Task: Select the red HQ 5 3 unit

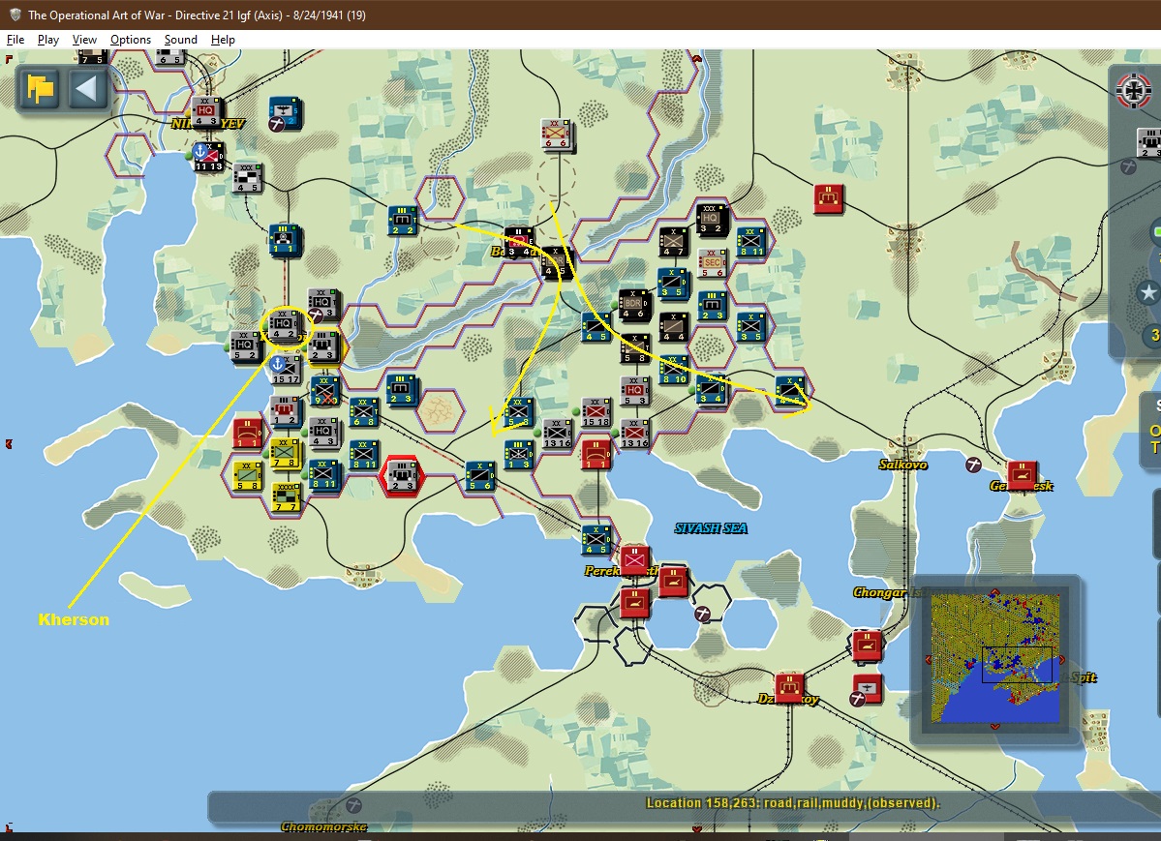Action: (x=634, y=391)
